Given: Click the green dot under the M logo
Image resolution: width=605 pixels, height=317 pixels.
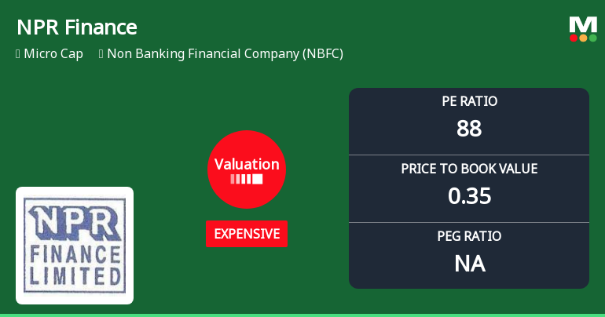Looking at the screenshot, I should coord(592,38).
